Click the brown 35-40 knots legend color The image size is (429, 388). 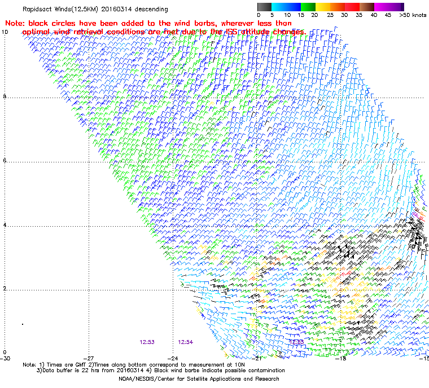[x=367, y=7]
